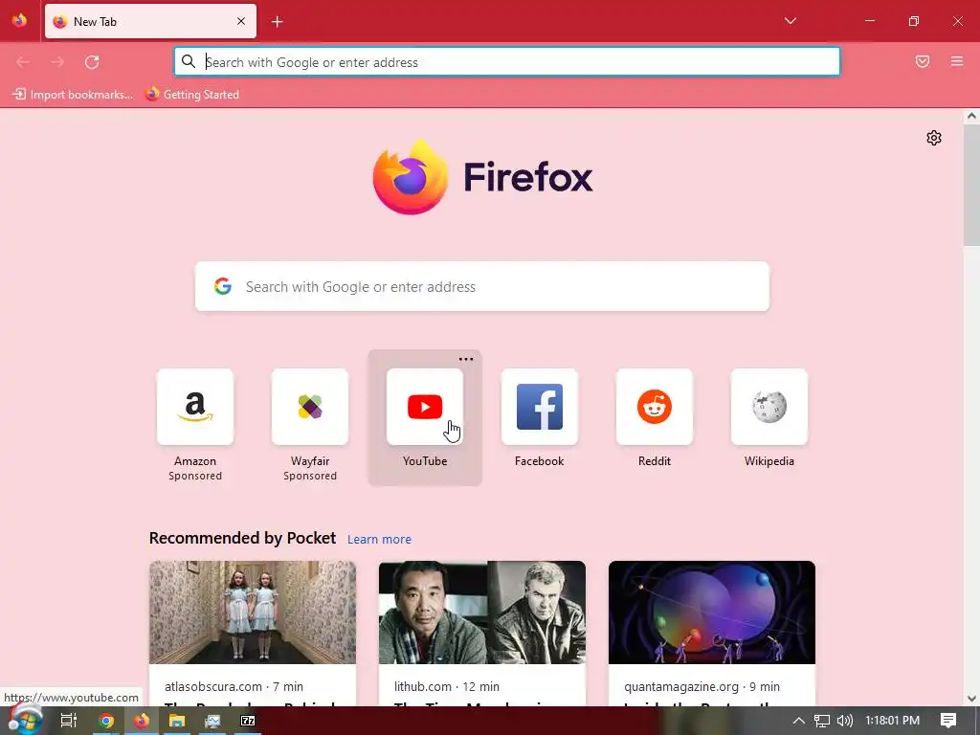Open the atlasobscura.com article thumbnail
This screenshot has width=980, height=735.
[x=253, y=612]
